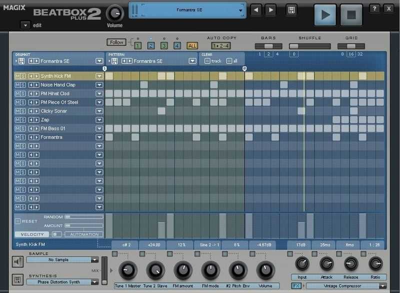
Task: Toggle the Reset checkbox
Action: pos(18,221)
